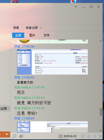Expand the 记录 dropdown on the left

(8, 109)
